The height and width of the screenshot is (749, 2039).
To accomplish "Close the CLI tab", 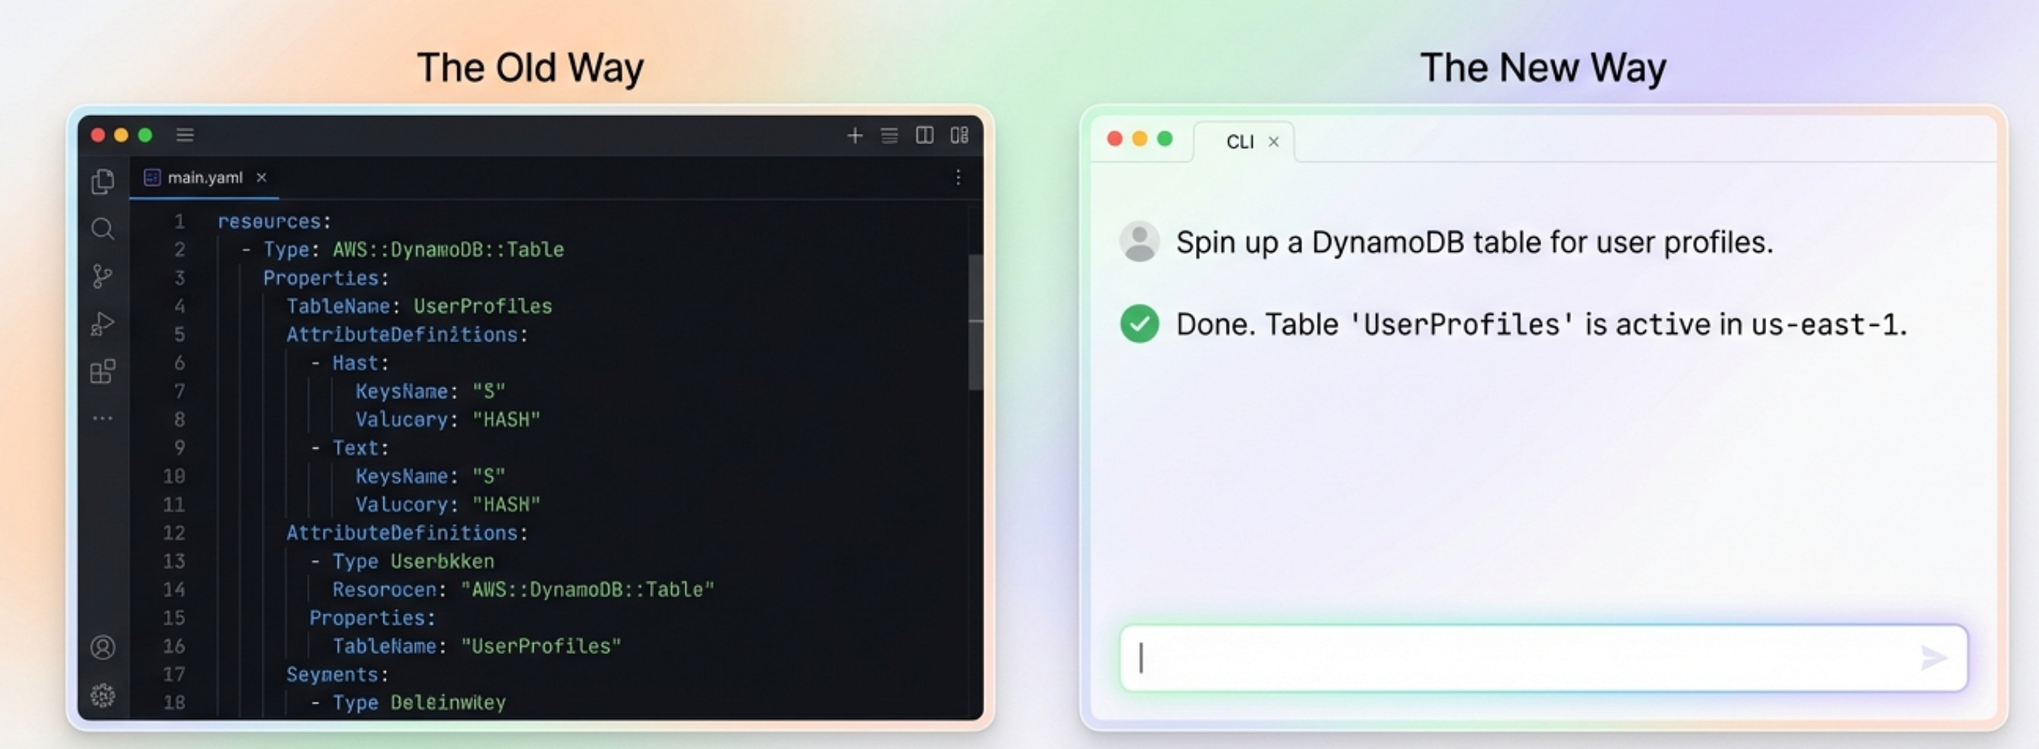I will point(1274,142).
